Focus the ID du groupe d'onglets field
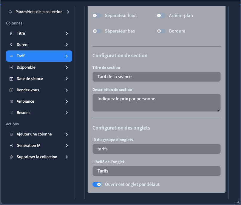The width and height of the screenshot is (241, 205). click(x=157, y=149)
